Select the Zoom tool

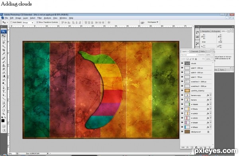tap(4, 114)
